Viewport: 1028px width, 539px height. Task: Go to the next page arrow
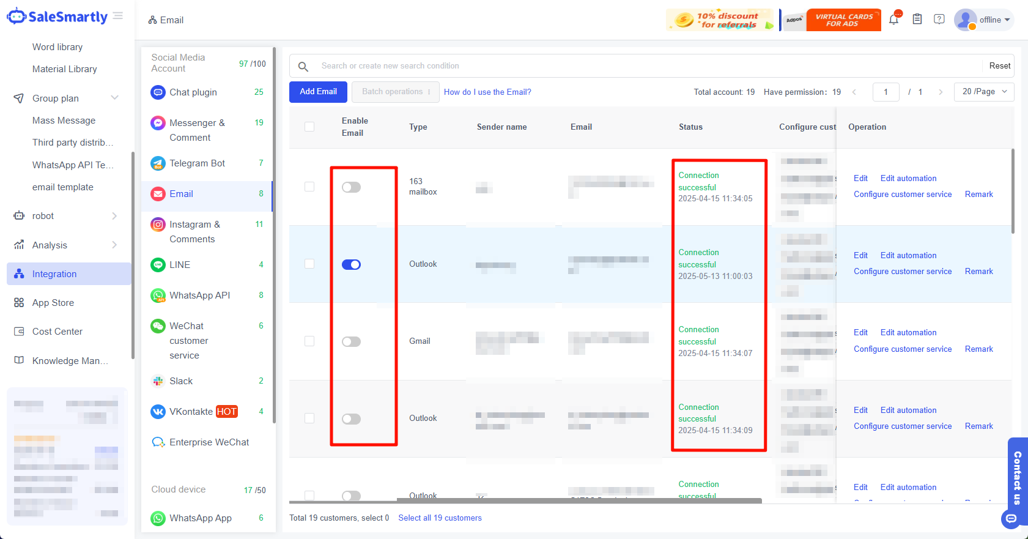[941, 92]
